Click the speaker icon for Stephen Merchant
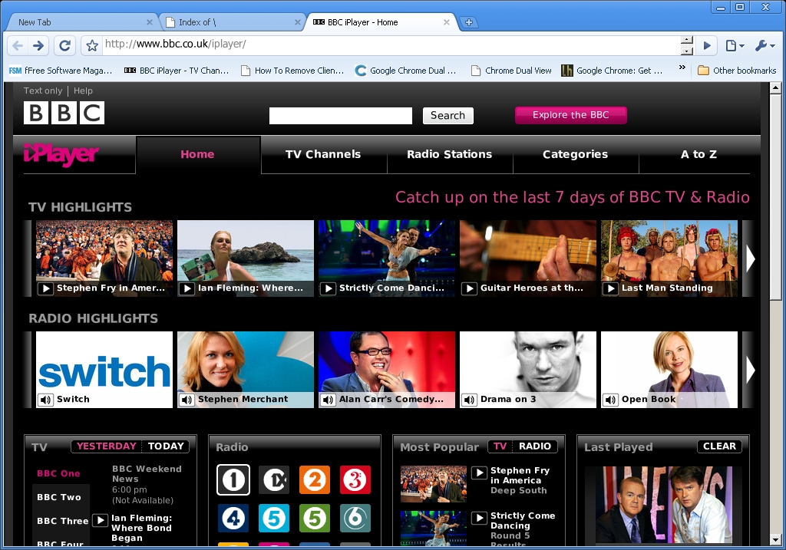The image size is (786, 550). click(x=187, y=400)
